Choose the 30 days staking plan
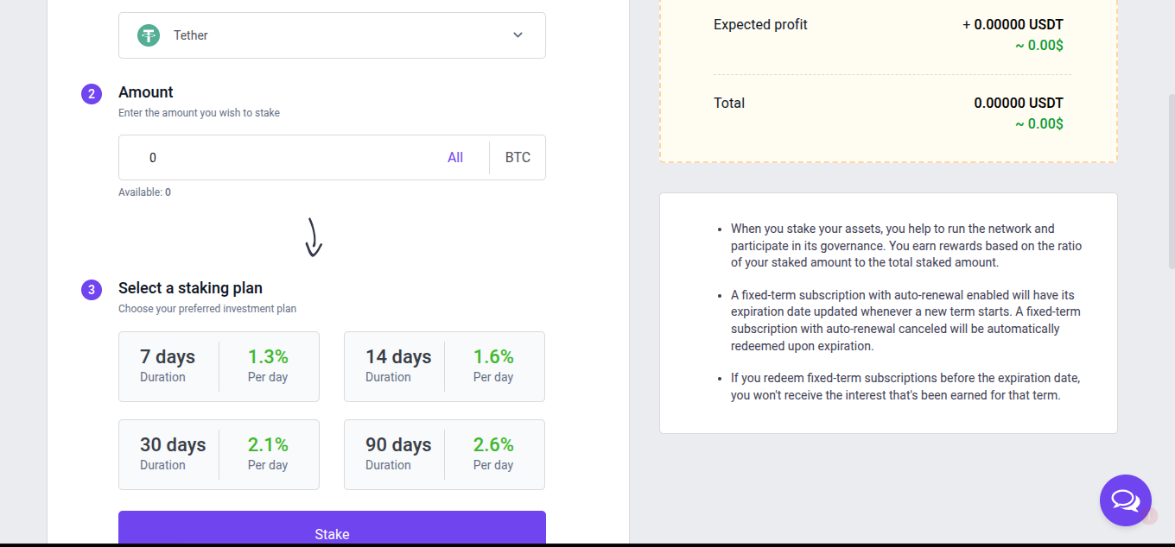Screen dimensions: 1175x547 (219, 455)
